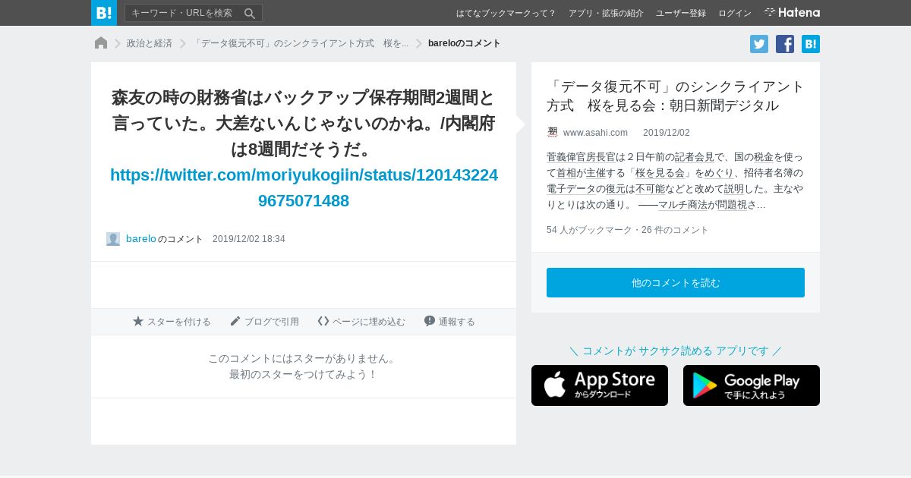Image resolution: width=911 pixels, height=478 pixels.
Task: Open the マルチ商法 keyword link
Action: (682, 205)
